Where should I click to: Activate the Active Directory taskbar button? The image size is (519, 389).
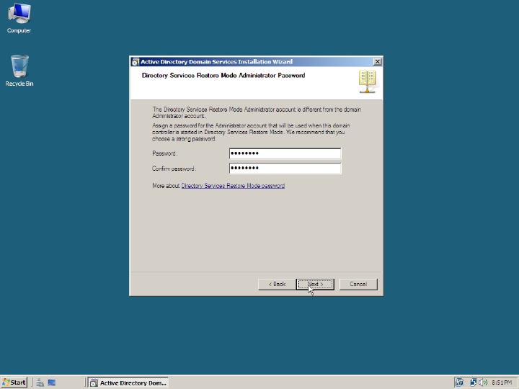pyautogui.click(x=128, y=383)
